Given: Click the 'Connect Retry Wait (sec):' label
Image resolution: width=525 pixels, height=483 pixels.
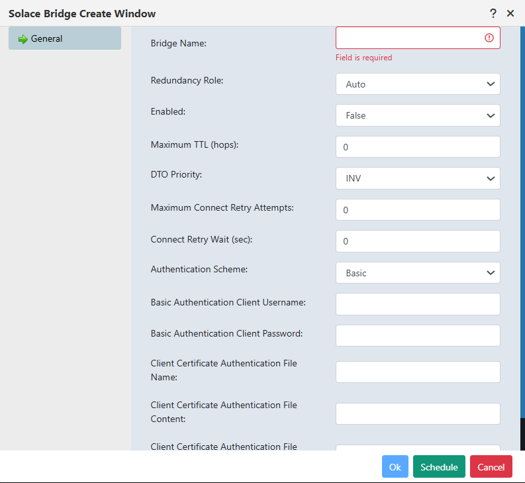Looking at the screenshot, I should click(x=201, y=240).
